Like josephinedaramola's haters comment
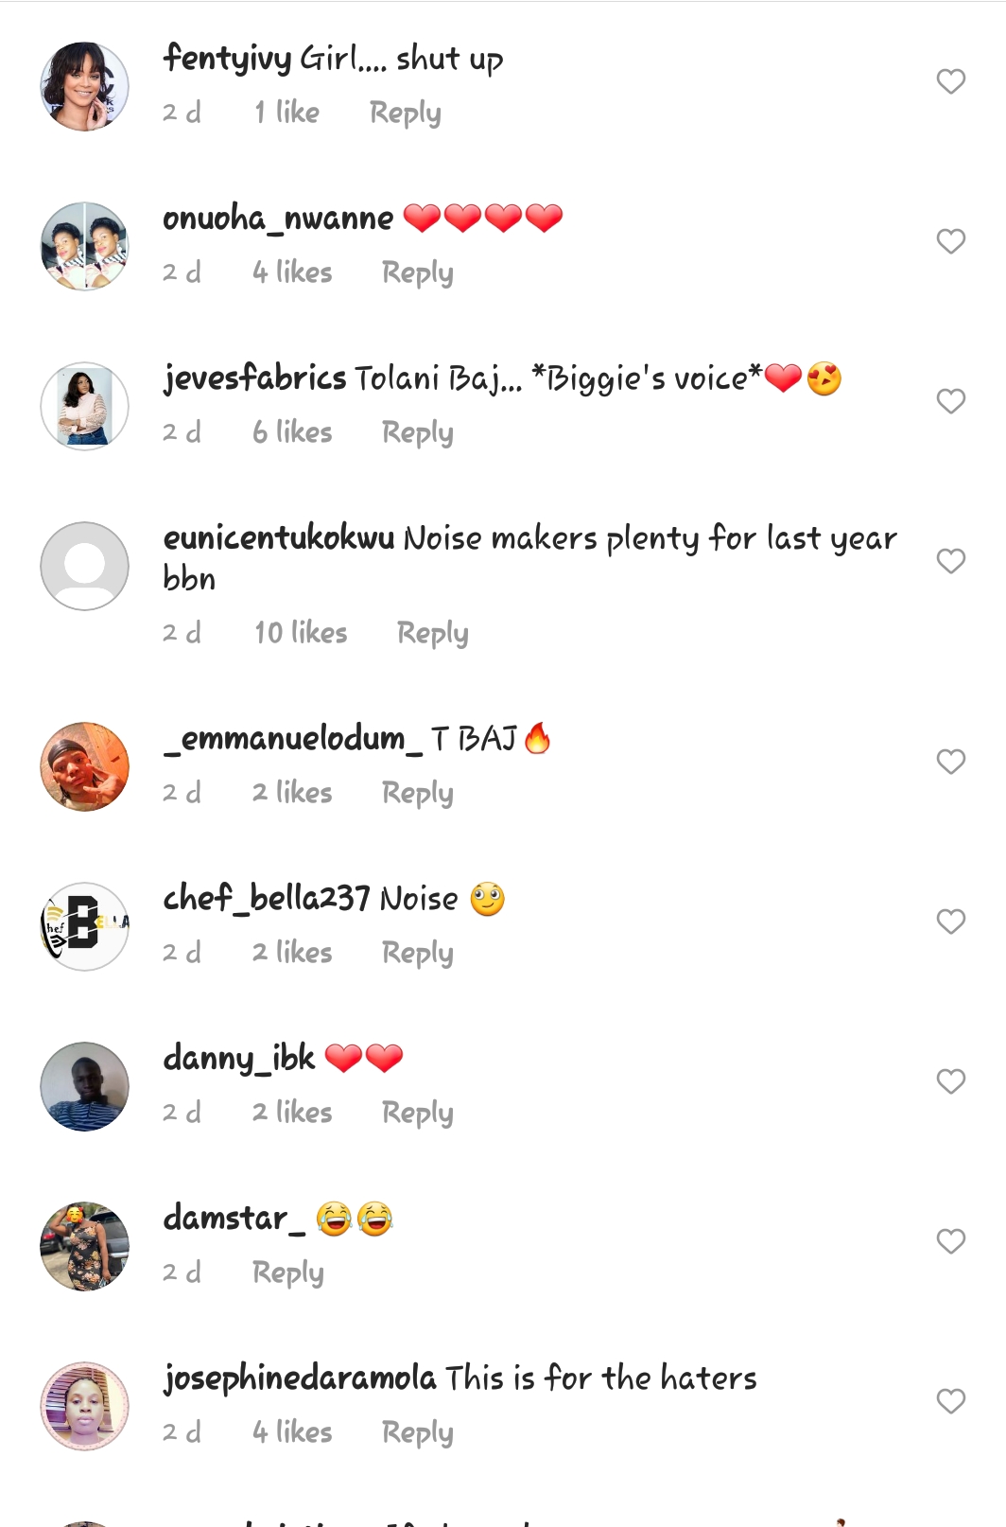 [950, 1402]
